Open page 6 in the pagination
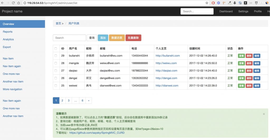270x140 pixels. [x=83, y=101]
